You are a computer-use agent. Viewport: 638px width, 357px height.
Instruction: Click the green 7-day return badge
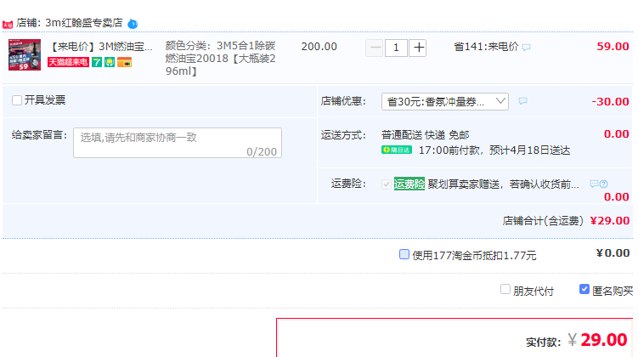pos(97,63)
